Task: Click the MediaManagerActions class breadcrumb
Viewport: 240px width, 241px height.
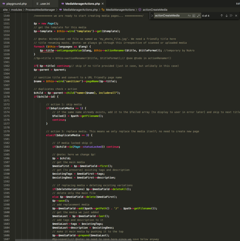Action: 120,10
